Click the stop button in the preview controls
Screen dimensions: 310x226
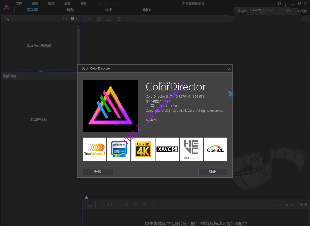110,205
